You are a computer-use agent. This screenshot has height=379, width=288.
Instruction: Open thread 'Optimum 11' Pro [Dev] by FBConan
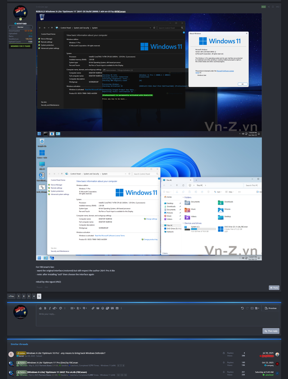tap(53, 362)
